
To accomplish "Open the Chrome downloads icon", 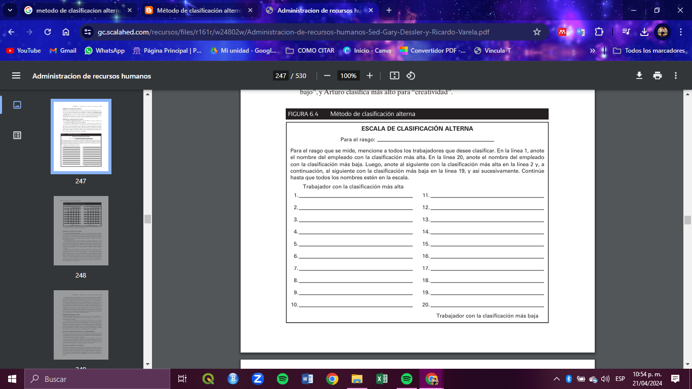I will coord(644,32).
